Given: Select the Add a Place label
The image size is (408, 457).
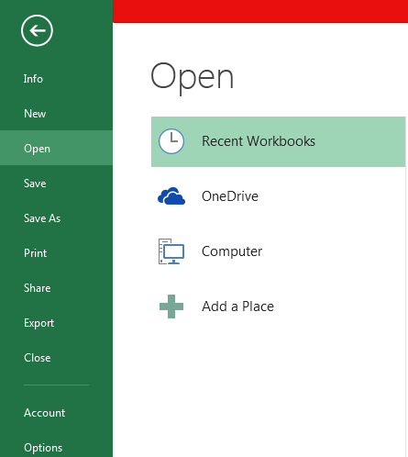Looking at the screenshot, I should point(237,307).
